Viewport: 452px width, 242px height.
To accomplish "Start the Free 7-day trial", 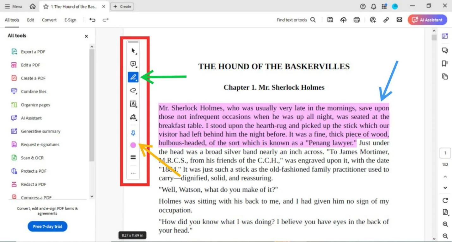I will pyautogui.click(x=48, y=226).
